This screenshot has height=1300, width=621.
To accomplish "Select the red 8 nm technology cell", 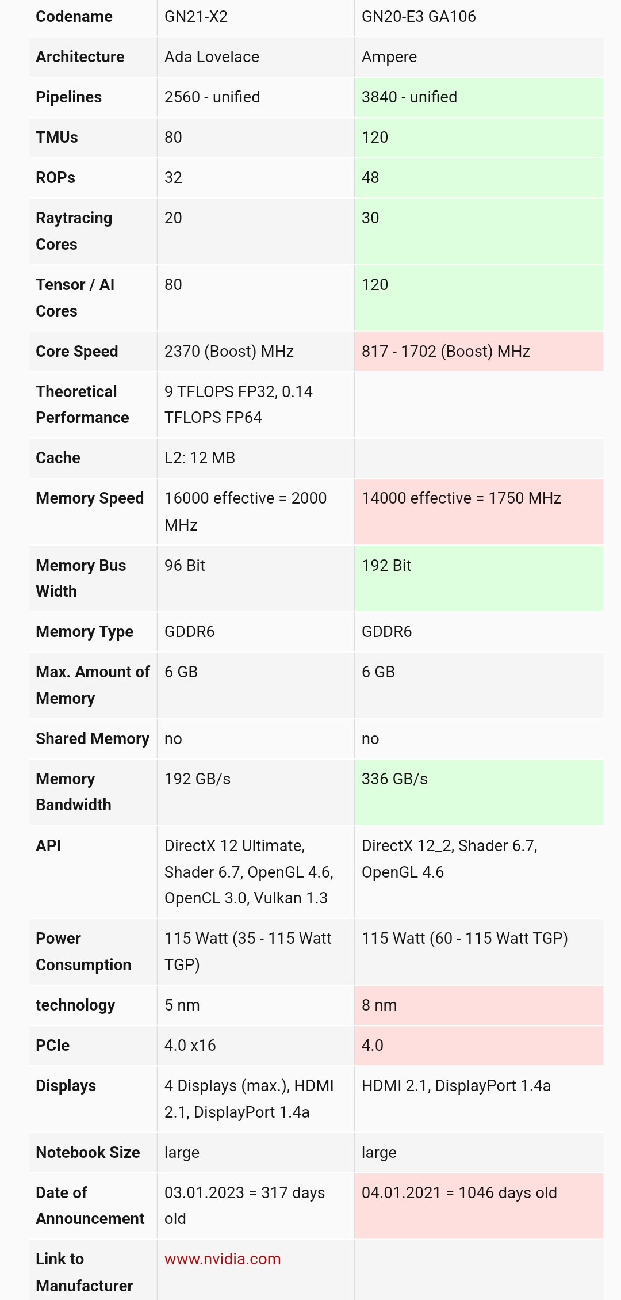I will click(x=379, y=1005).
